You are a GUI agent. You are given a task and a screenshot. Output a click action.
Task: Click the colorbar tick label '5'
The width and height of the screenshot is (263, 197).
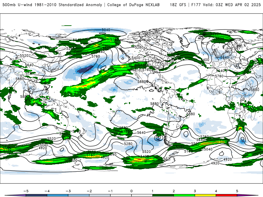(x=237, y=191)
